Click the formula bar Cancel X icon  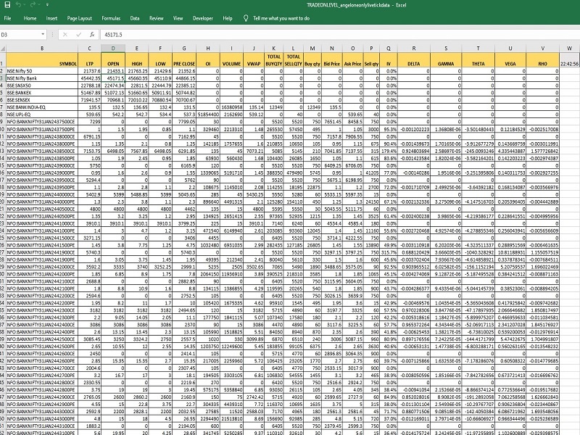(x=65, y=34)
